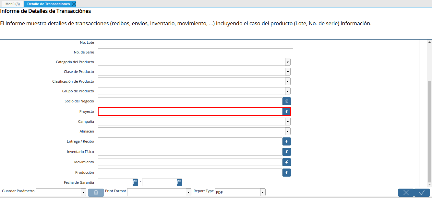
Task: Open the Movimiento lookup icon
Action: 287,162
